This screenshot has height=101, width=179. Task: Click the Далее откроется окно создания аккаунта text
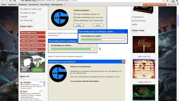(65, 56)
